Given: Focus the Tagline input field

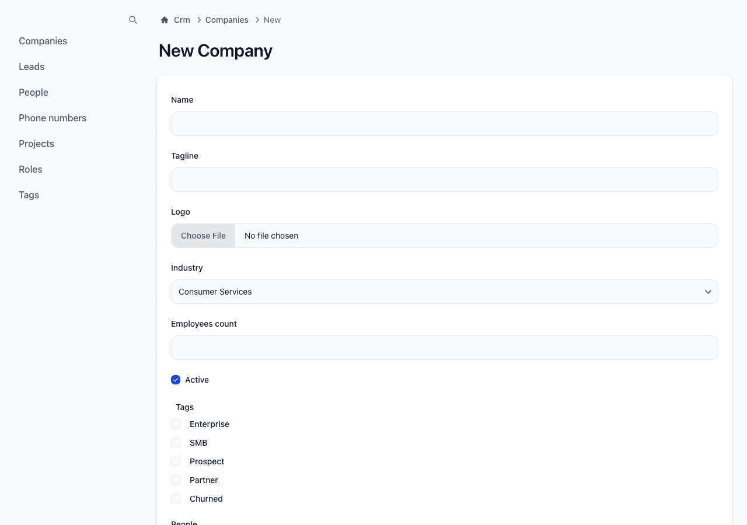Looking at the screenshot, I should point(445,180).
